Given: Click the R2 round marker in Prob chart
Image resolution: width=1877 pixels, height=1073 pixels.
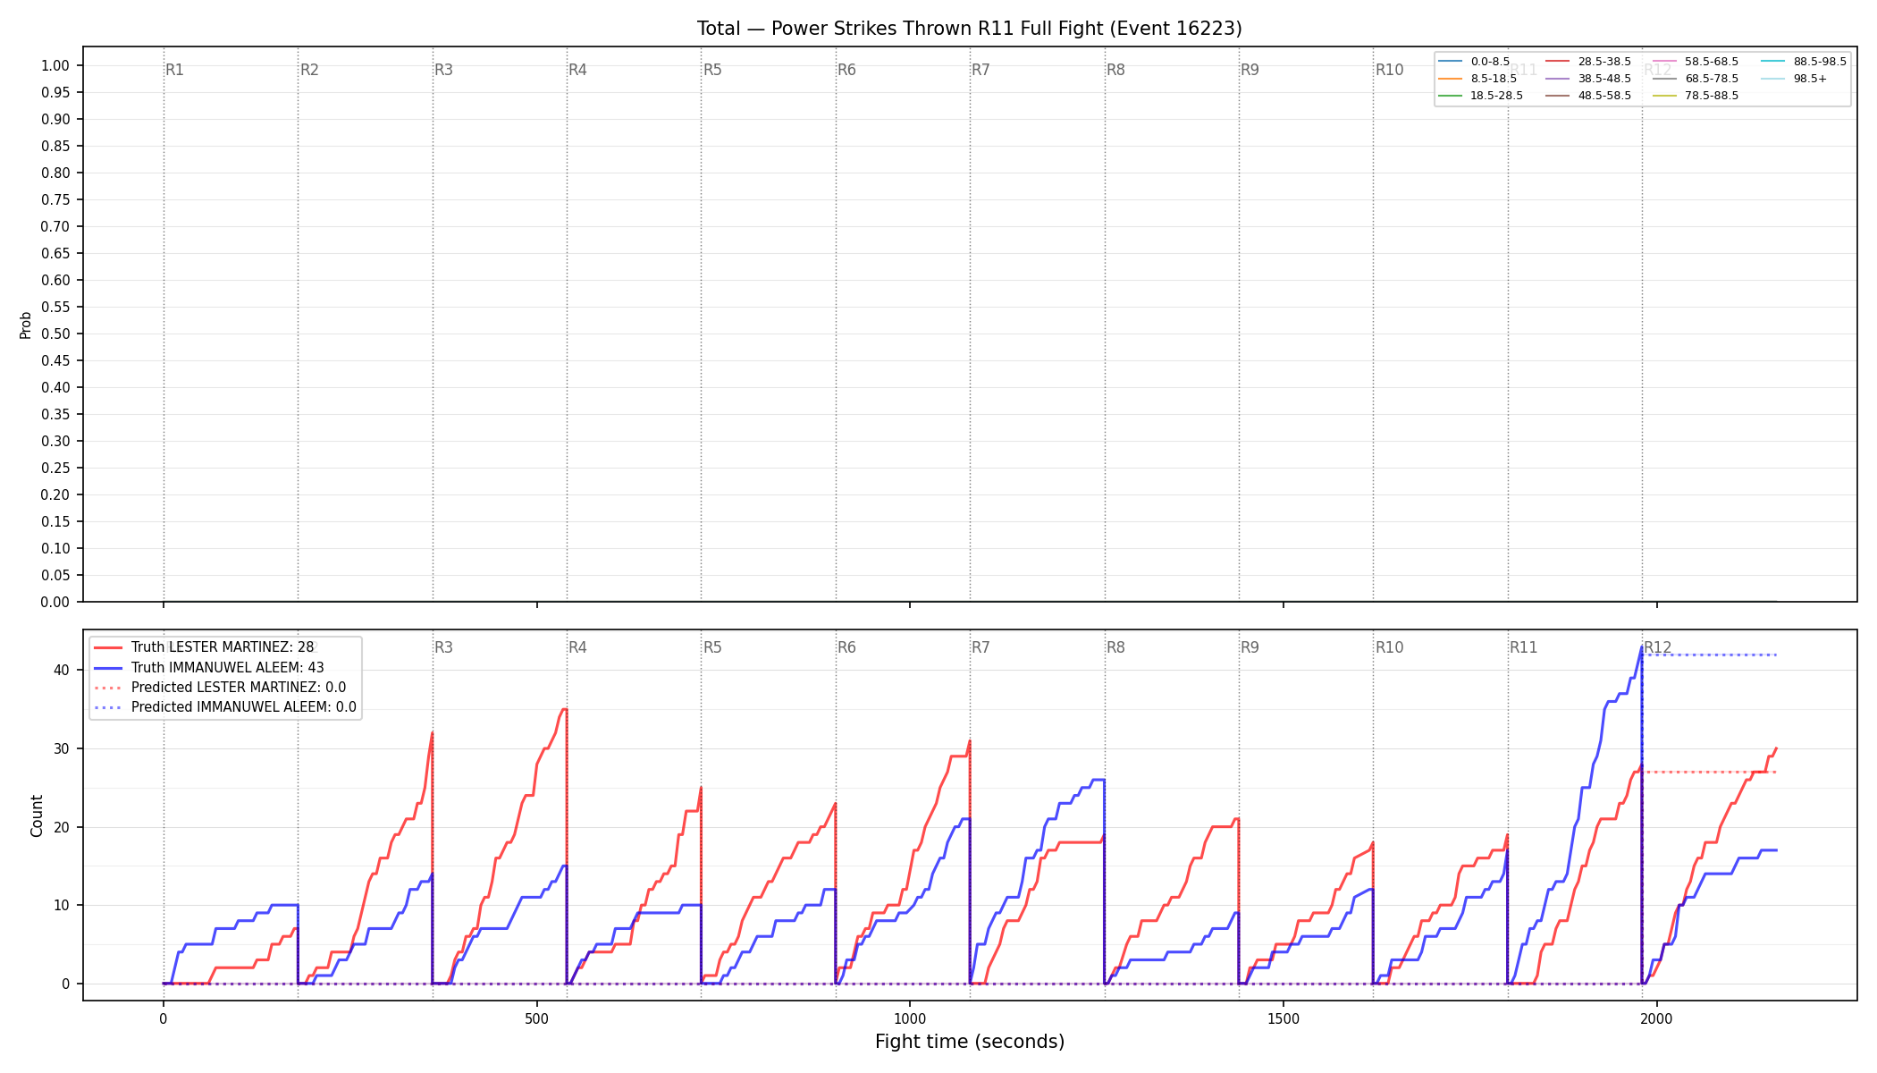Looking at the screenshot, I should [x=309, y=70].
